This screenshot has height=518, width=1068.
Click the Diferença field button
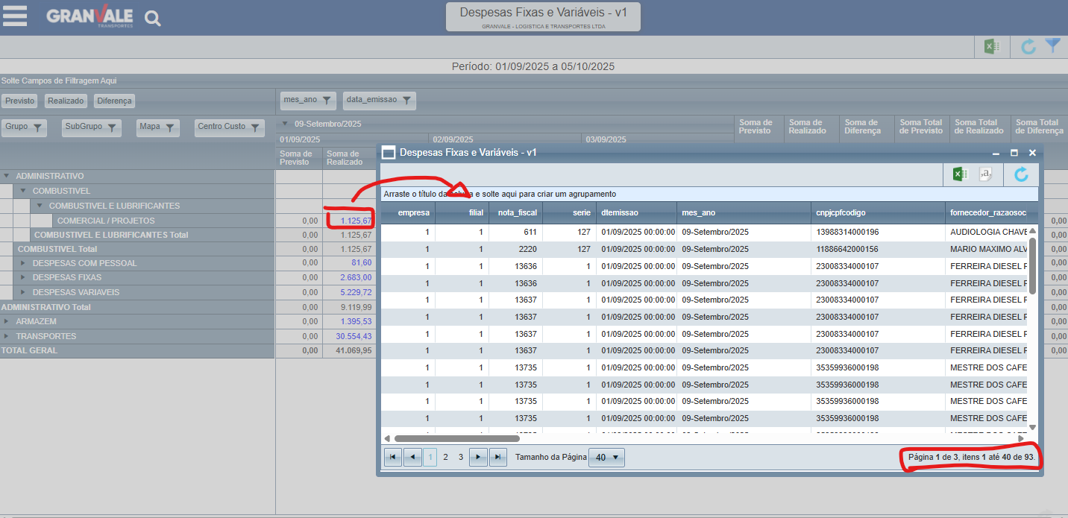[114, 101]
